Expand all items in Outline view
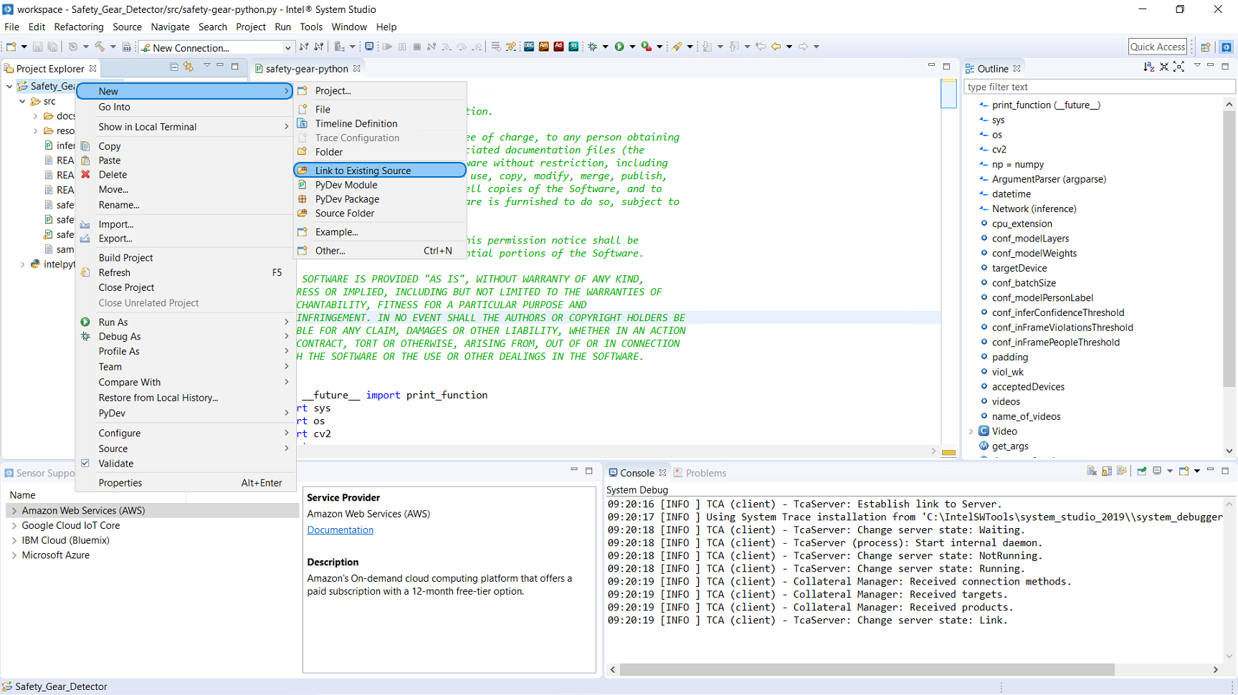The image size is (1238, 695). click(x=1179, y=67)
